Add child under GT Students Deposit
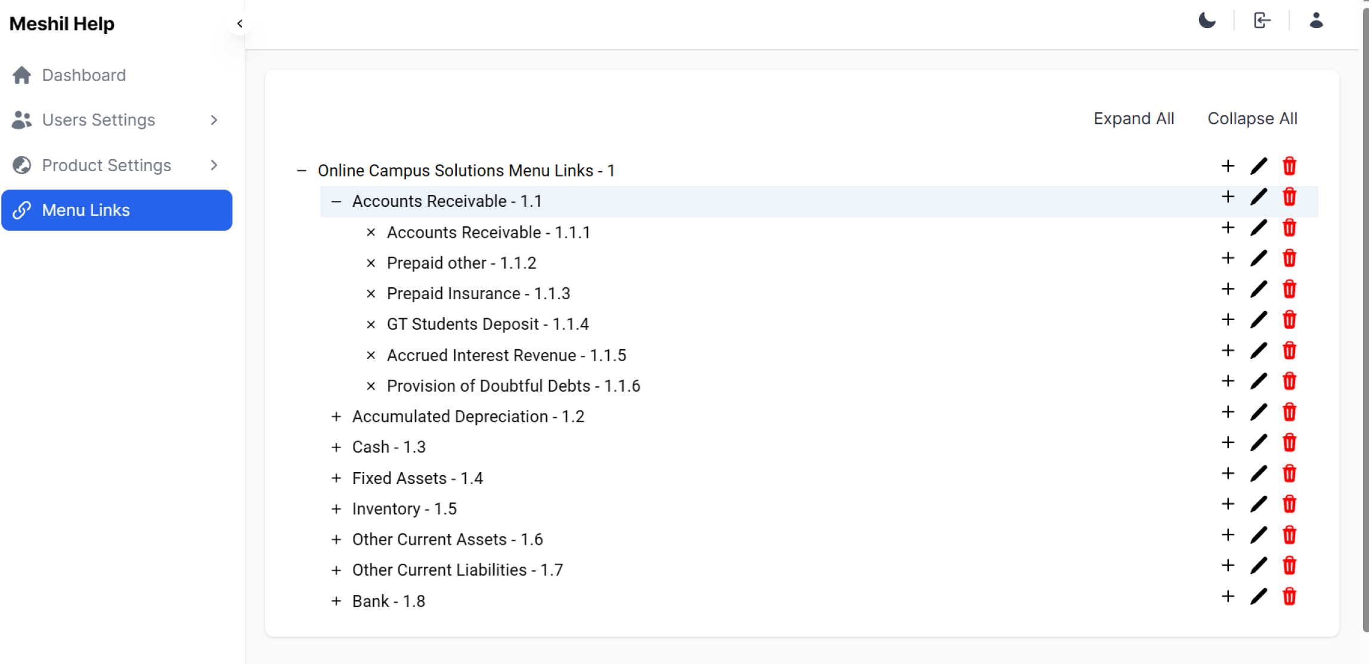 (x=1228, y=320)
